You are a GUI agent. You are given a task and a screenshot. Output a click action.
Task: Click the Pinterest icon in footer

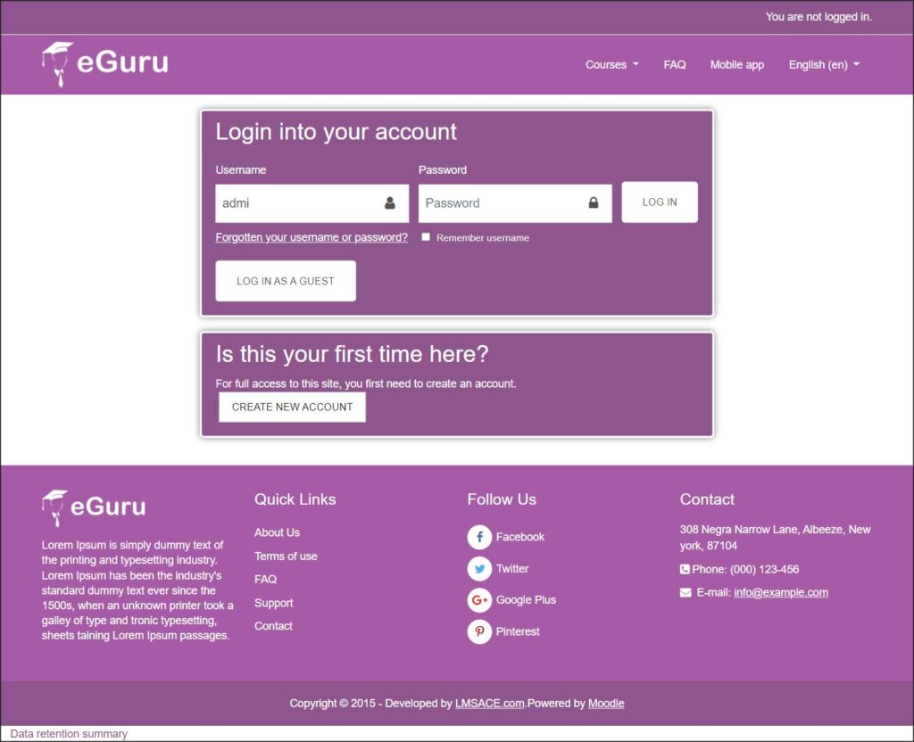tap(479, 631)
